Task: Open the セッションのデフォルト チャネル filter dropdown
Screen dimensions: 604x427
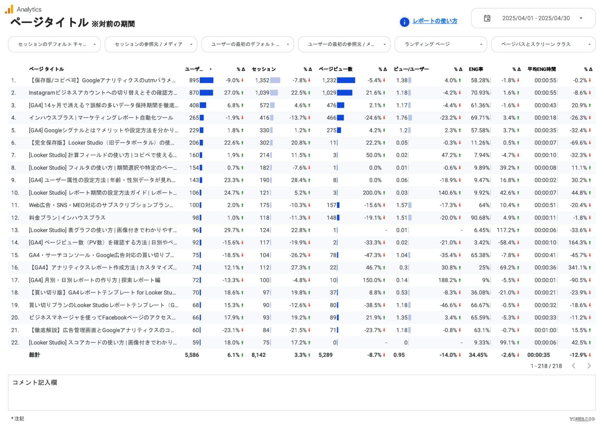Action: (54, 44)
